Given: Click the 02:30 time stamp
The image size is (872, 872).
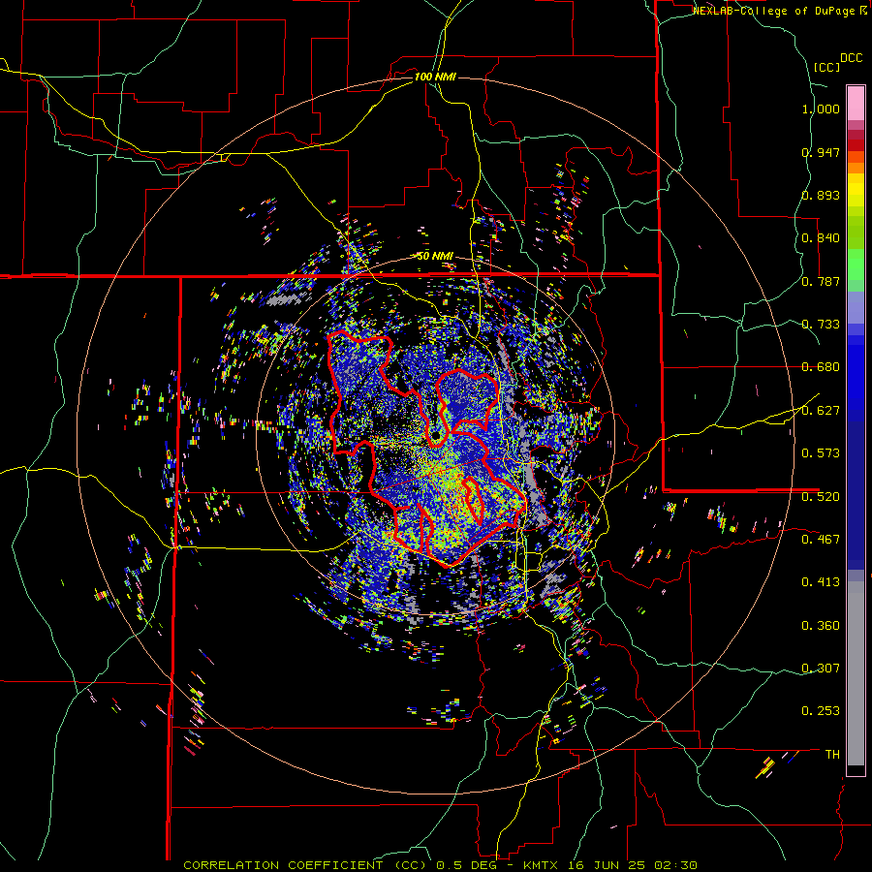Looking at the screenshot, I should tap(673, 865).
